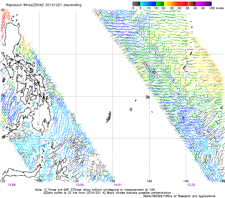Click the '140' longitude axis label

(149, 181)
